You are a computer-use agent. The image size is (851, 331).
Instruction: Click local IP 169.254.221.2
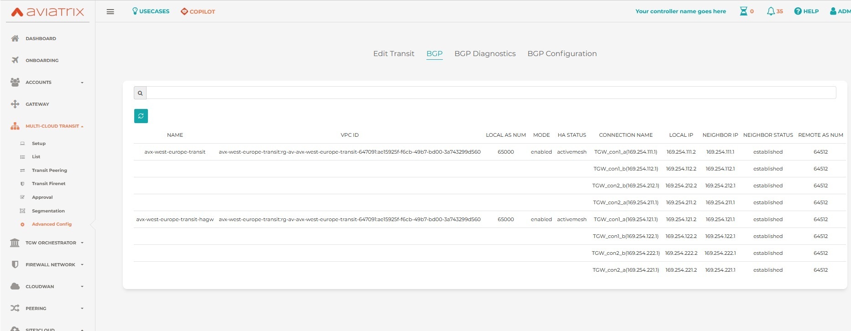[681, 270]
